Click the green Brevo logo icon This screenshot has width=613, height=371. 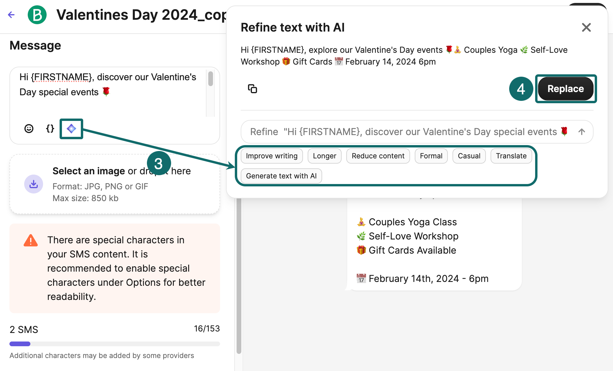point(37,15)
